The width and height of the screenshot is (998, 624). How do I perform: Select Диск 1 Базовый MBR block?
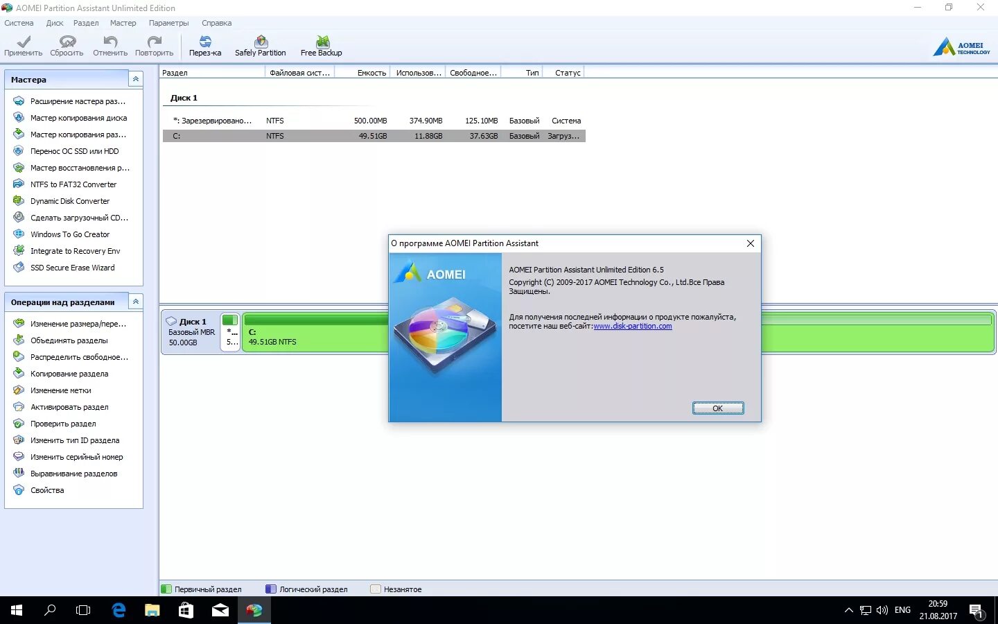(191, 332)
